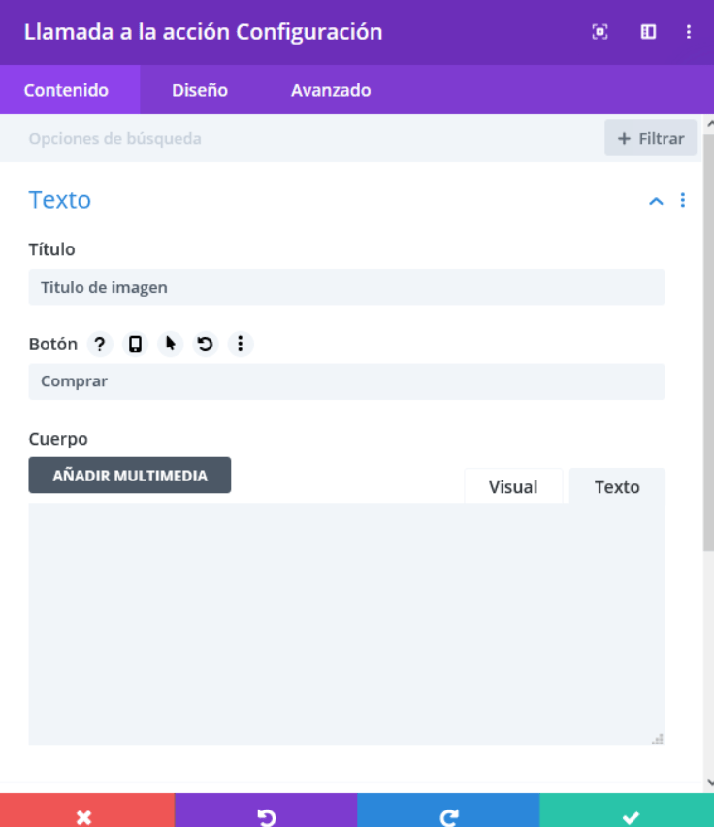The height and width of the screenshot is (827, 714).
Task: Switch the editor to Visual mode
Action: [x=513, y=486]
